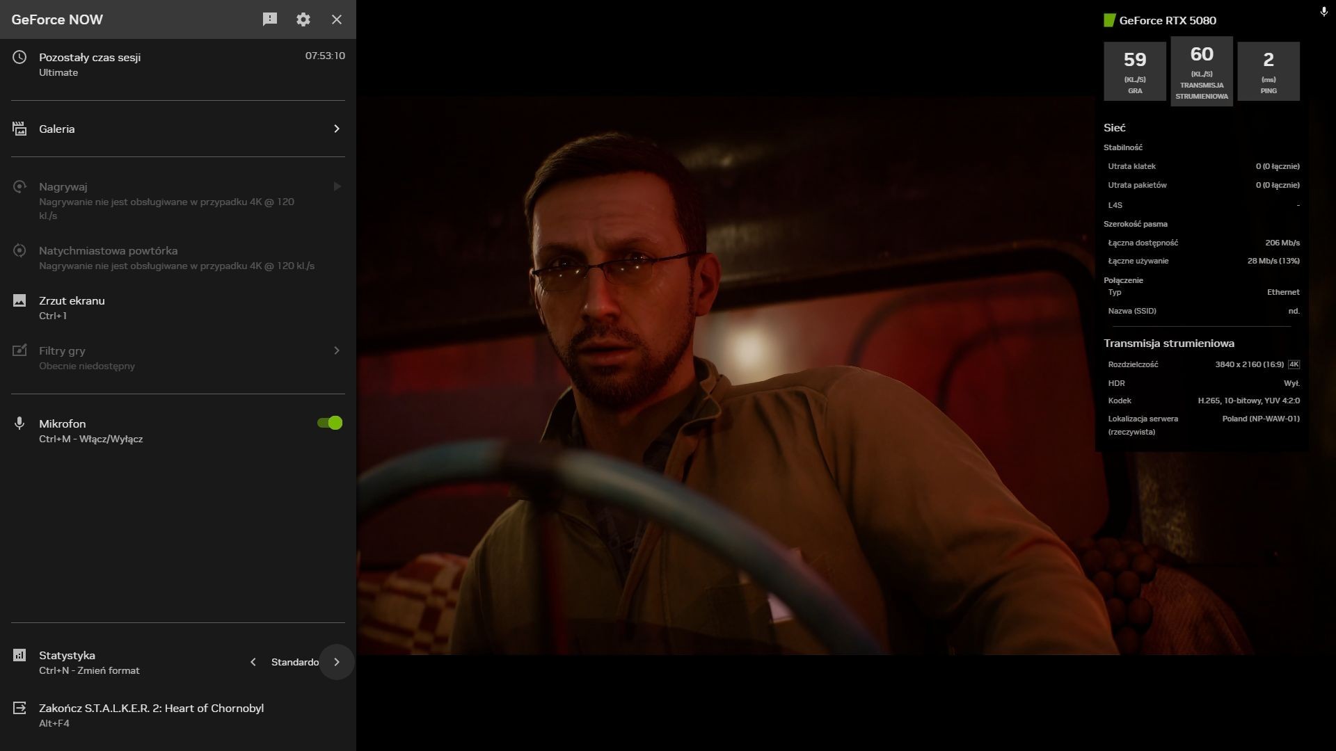1336x751 pixels.
Task: Switch statistics format with left arrow
Action: [253, 662]
